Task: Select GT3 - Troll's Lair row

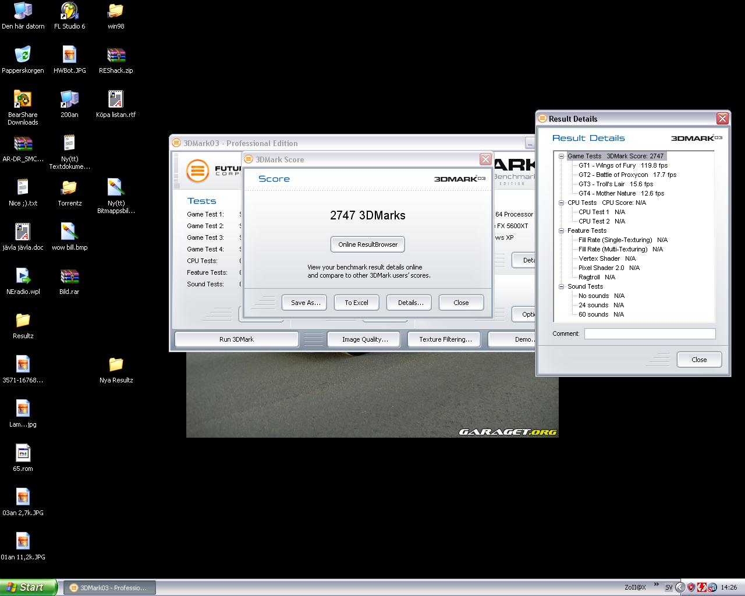Action: [616, 184]
